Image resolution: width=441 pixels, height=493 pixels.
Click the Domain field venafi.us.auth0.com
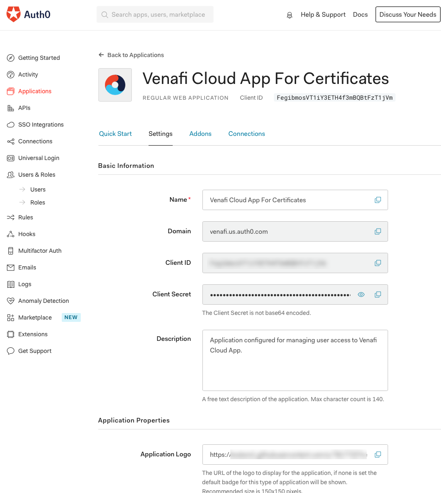[x=295, y=231]
